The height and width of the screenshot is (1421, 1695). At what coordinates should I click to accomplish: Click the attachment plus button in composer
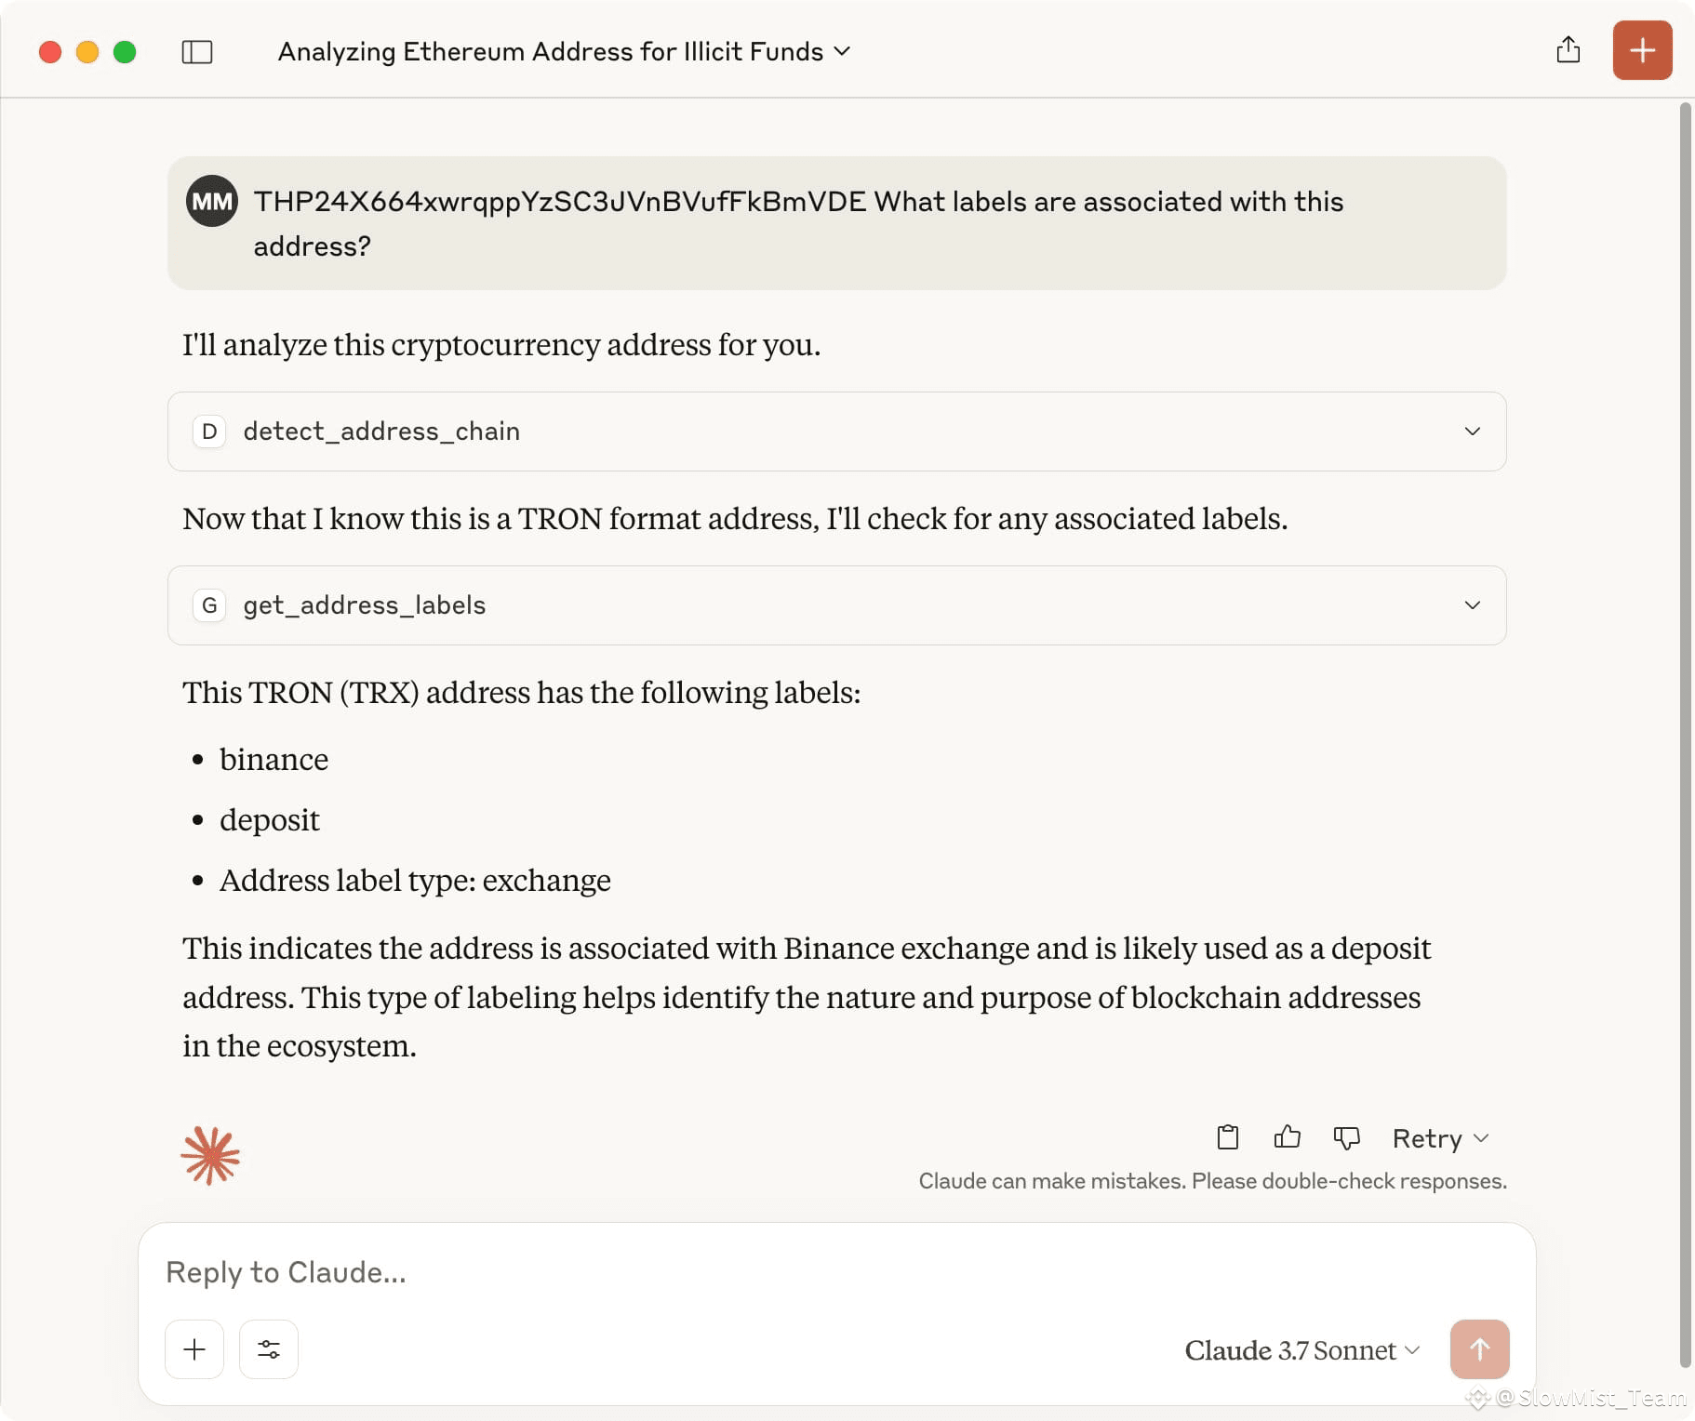pyautogui.click(x=194, y=1349)
